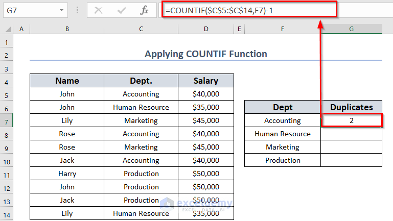
Task: Click the three-dot formula bar resize handle
Action: 77,10
